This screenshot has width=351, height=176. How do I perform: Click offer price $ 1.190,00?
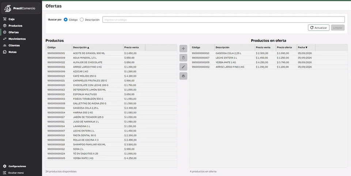pyautogui.click(x=283, y=67)
